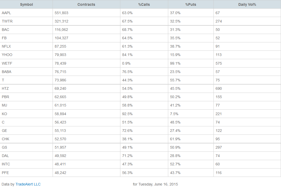This screenshot has height=191, width=281.
Task: Click the Daily Vol% column header
Action: click(247, 4)
